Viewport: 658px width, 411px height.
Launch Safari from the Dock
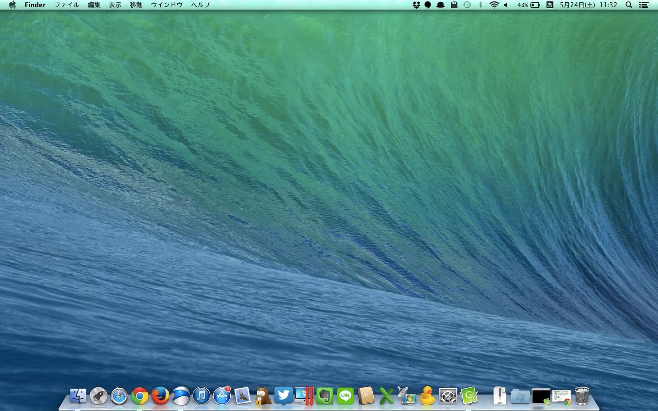click(119, 396)
